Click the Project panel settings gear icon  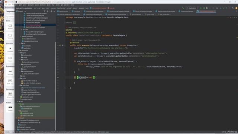[x=51, y=12]
